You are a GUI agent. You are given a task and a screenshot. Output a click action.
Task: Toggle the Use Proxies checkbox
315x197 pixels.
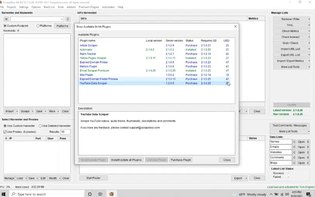point(5,132)
